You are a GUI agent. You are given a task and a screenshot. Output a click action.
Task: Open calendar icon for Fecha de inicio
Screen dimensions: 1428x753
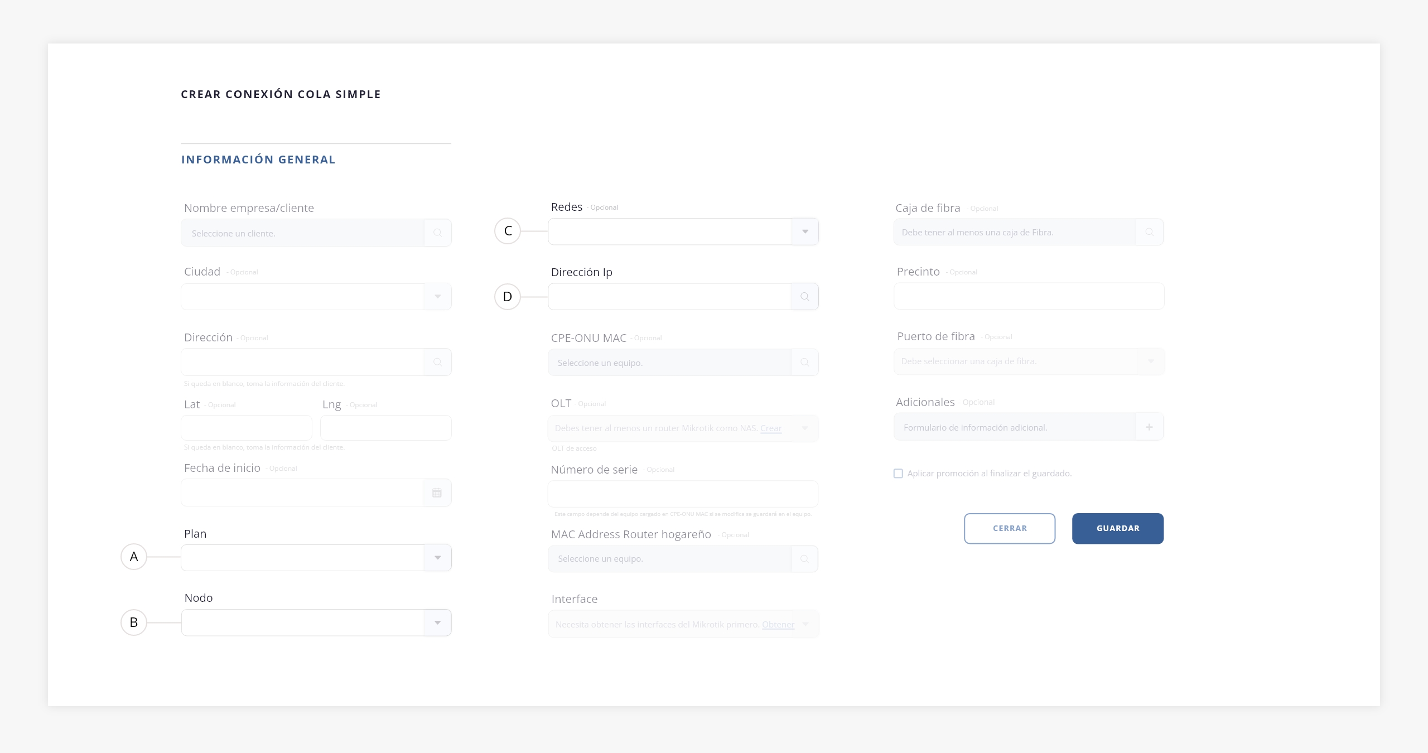point(437,493)
